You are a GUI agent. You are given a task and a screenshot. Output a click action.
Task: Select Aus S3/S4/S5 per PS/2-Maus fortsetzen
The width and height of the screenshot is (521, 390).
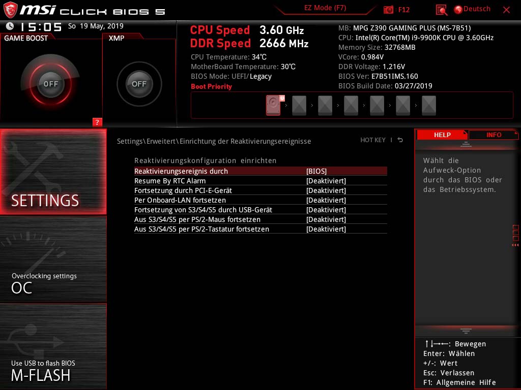[x=260, y=219]
